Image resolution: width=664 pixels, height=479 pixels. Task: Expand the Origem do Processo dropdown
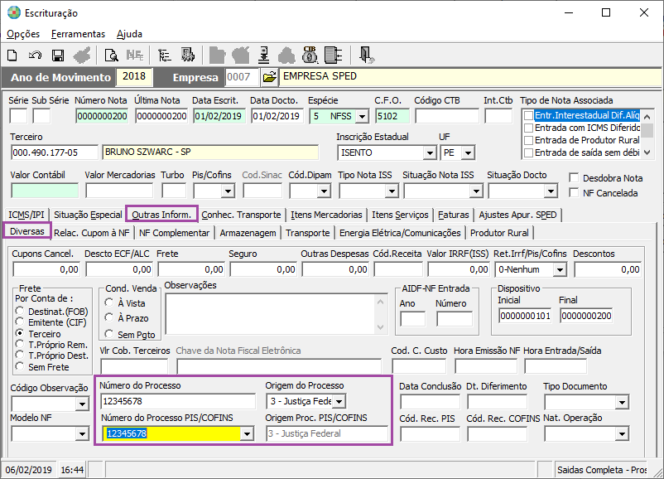[339, 402]
